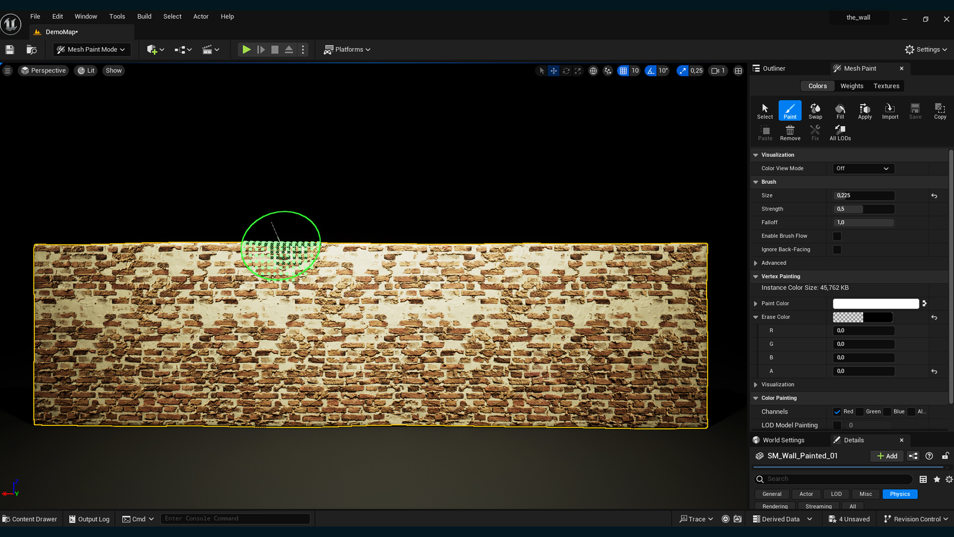
Task: Check the Ignore Back-Facing option
Action: coord(837,250)
